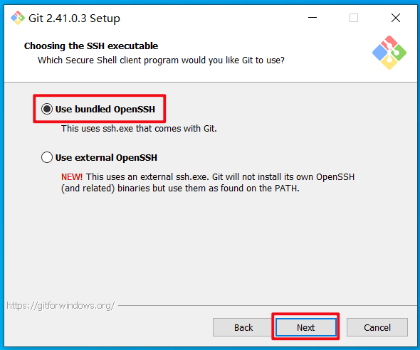Viewport: 420px width, 350px height.
Task: Go to the previous step with Back
Action: tap(243, 327)
